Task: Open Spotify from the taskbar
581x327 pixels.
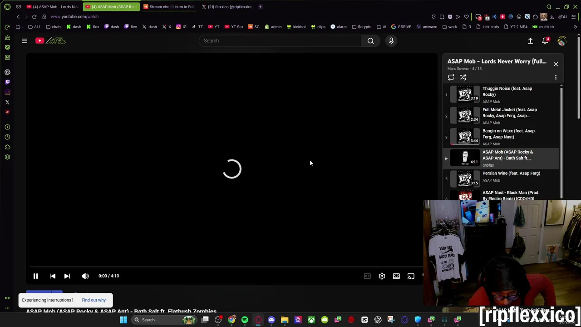Action: pos(245,320)
